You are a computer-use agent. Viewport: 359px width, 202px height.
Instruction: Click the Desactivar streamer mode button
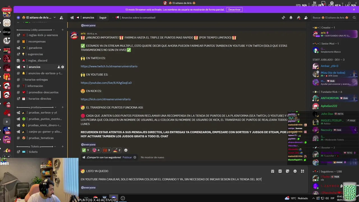[234, 10]
